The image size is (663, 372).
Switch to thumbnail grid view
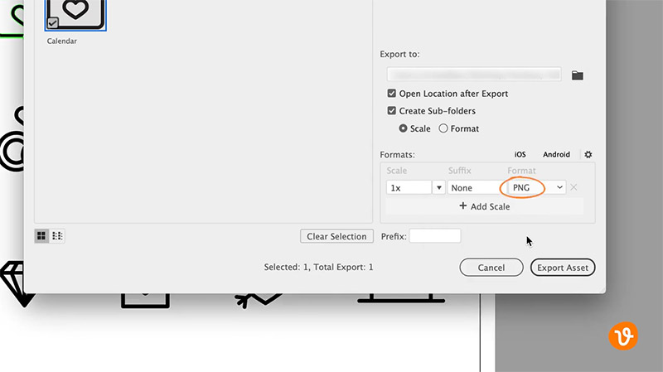coord(41,236)
